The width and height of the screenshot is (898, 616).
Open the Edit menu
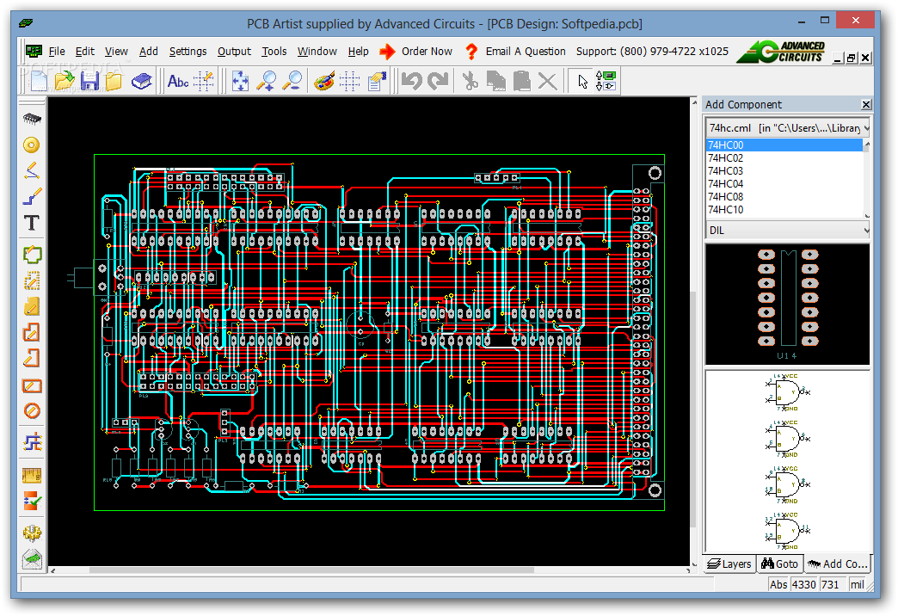[x=85, y=51]
